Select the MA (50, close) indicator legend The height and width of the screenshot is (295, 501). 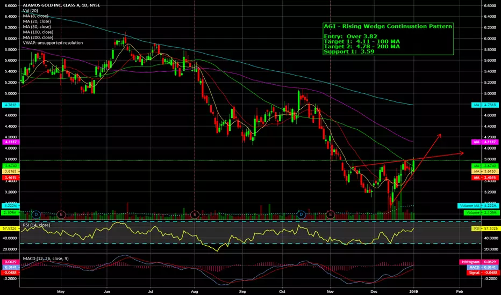point(37,27)
